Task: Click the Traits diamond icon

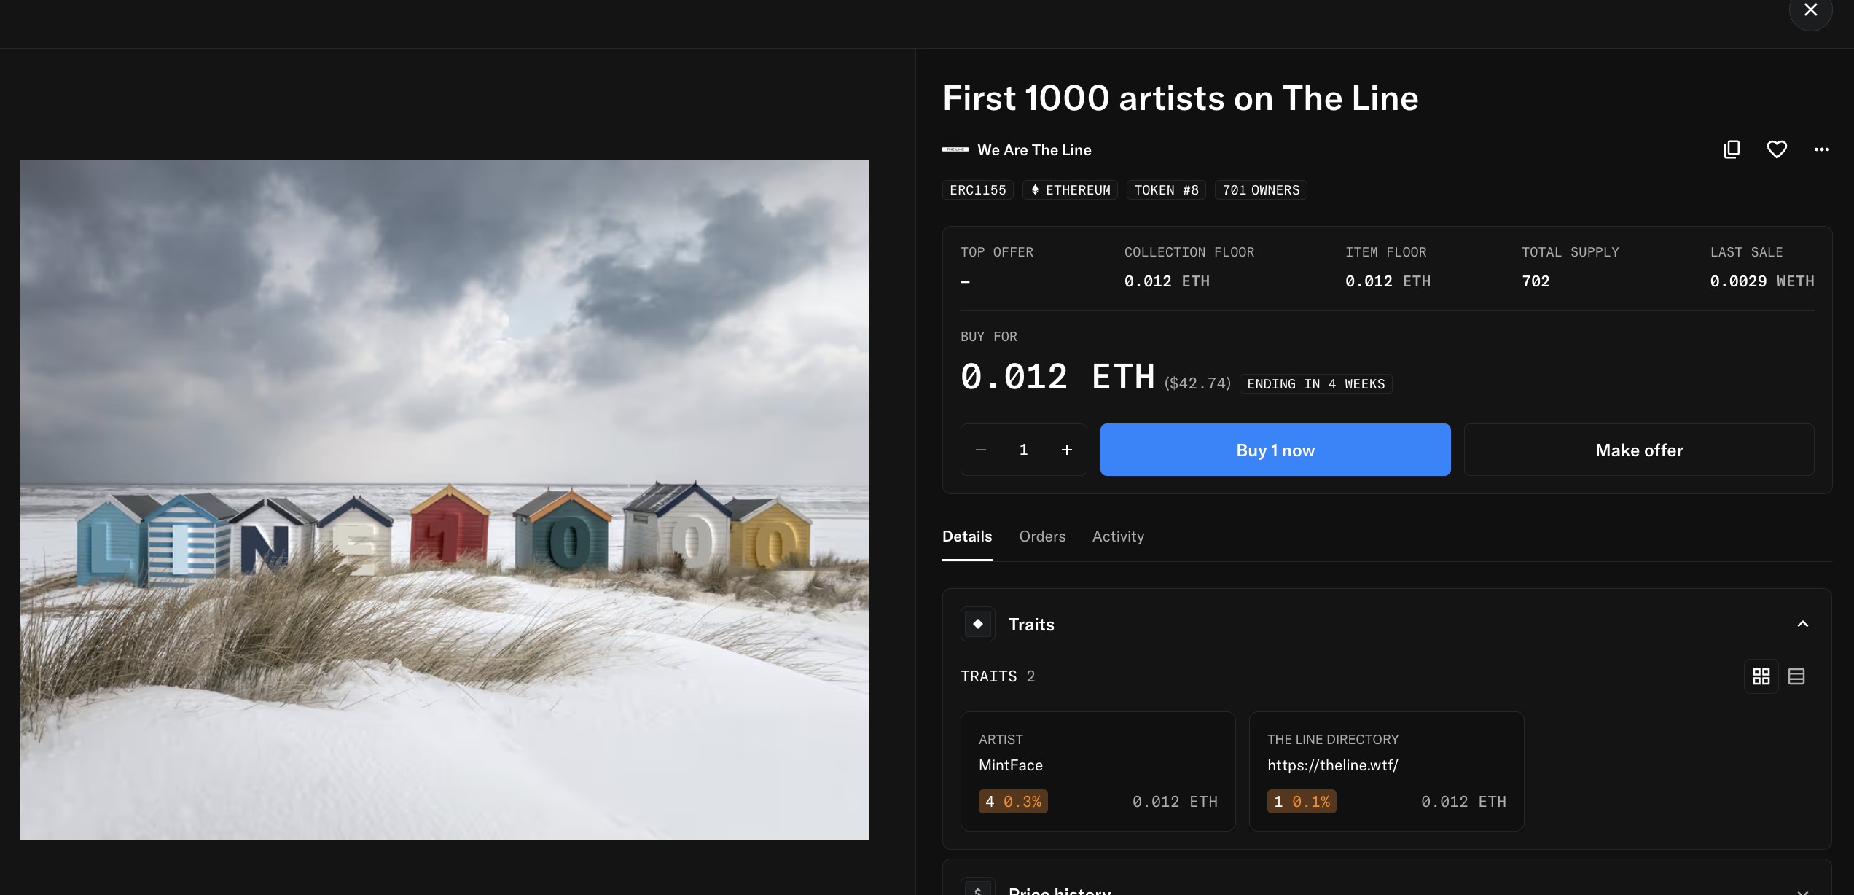Action: [978, 624]
